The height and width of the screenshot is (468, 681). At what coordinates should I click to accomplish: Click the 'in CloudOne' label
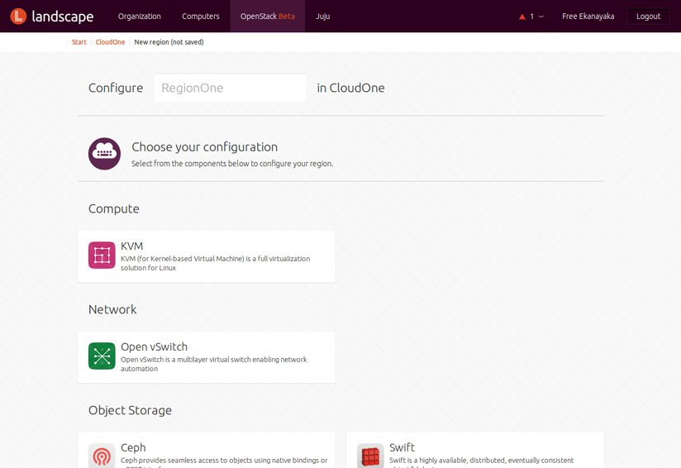pos(351,88)
